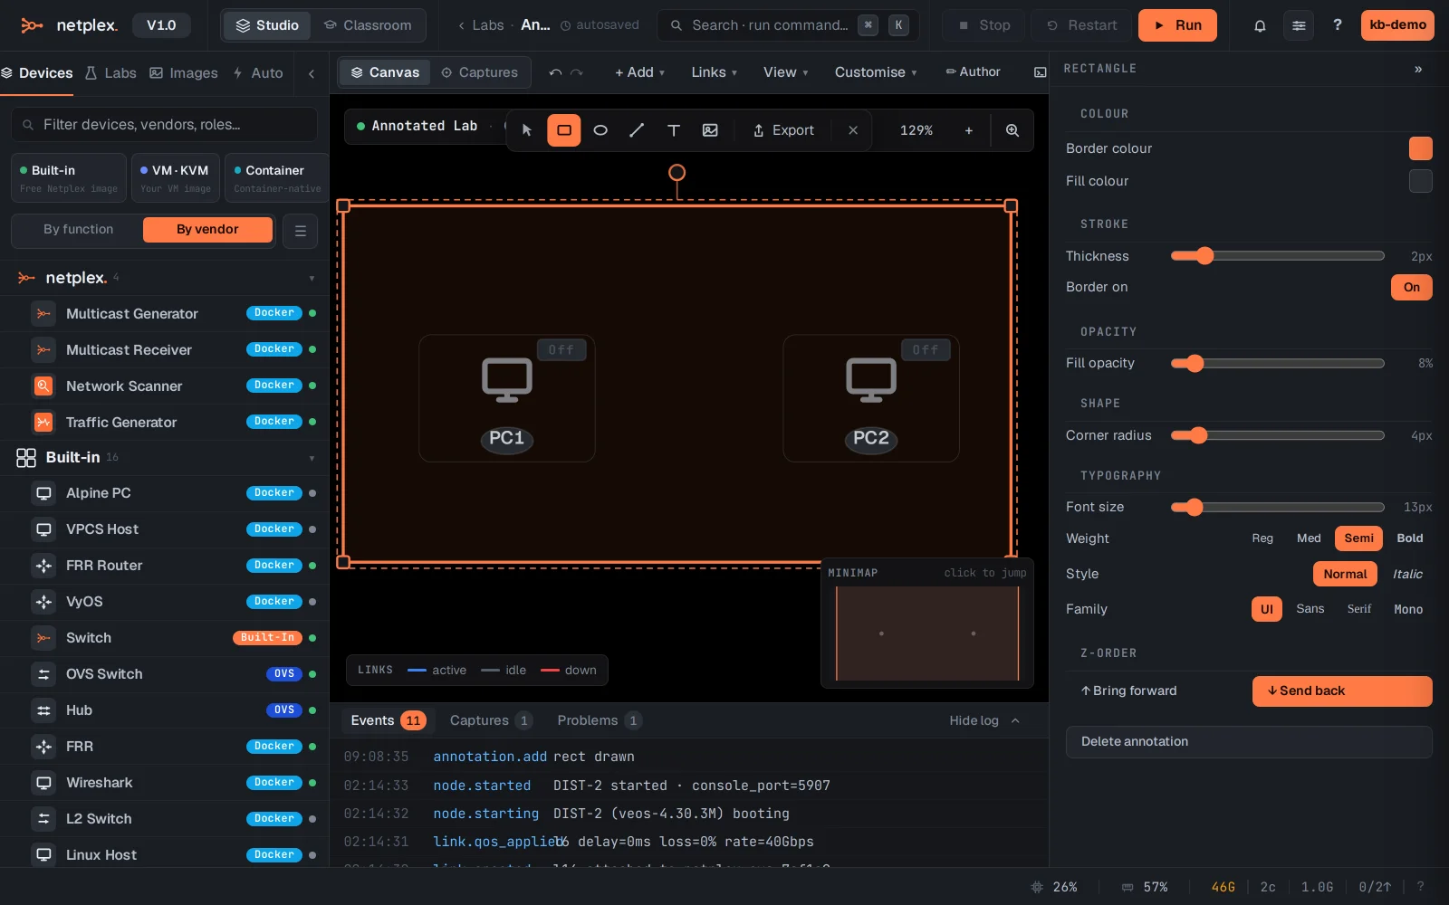Select the ellipse annotation tool
The height and width of the screenshot is (905, 1449).
(x=600, y=130)
